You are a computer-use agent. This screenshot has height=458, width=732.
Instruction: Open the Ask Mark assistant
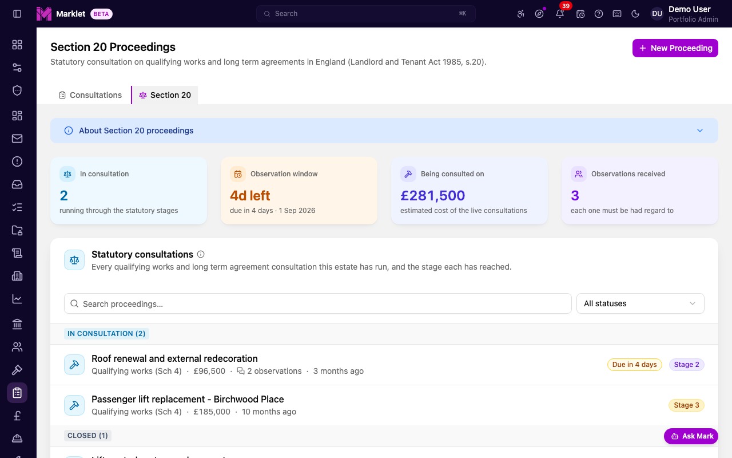(691, 436)
